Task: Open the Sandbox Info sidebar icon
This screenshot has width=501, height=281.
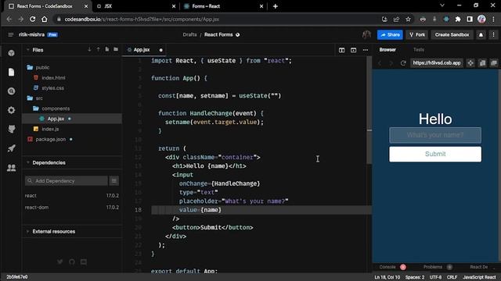Action: tap(11, 53)
